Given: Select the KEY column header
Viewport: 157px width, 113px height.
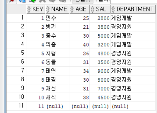Looking at the screenshot, I should [x=36, y=9].
